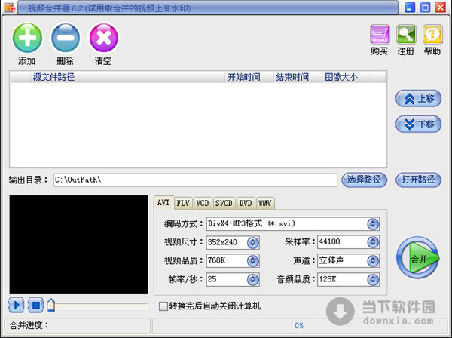Enable auto shutdown after conversion checkbox
This screenshot has width=452, height=338.
(163, 306)
